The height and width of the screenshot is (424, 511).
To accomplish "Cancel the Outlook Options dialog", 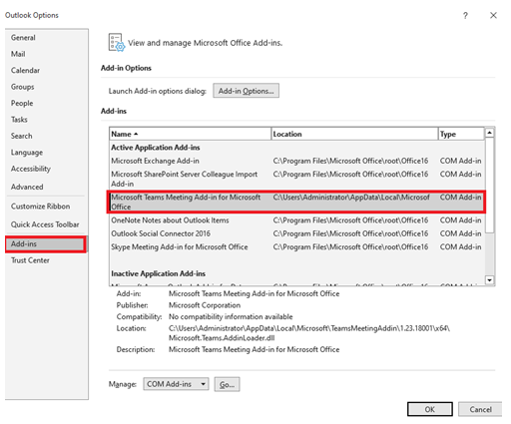I will [480, 409].
